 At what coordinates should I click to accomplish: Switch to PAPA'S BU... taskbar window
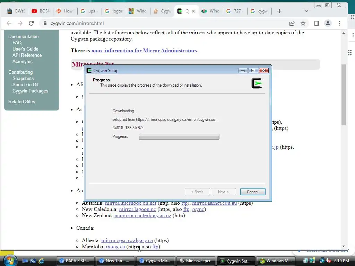(x=75, y=261)
